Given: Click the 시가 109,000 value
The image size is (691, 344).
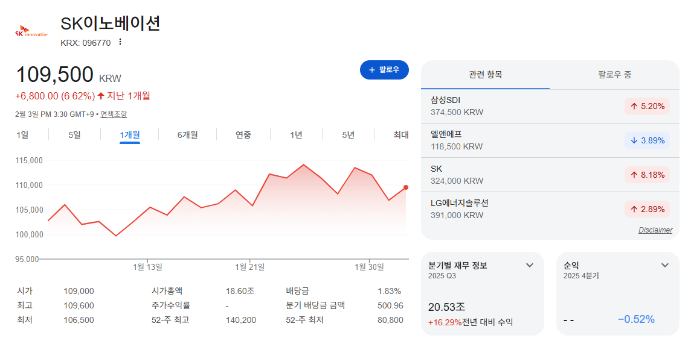Looking at the screenshot, I should pyautogui.click(x=79, y=291).
